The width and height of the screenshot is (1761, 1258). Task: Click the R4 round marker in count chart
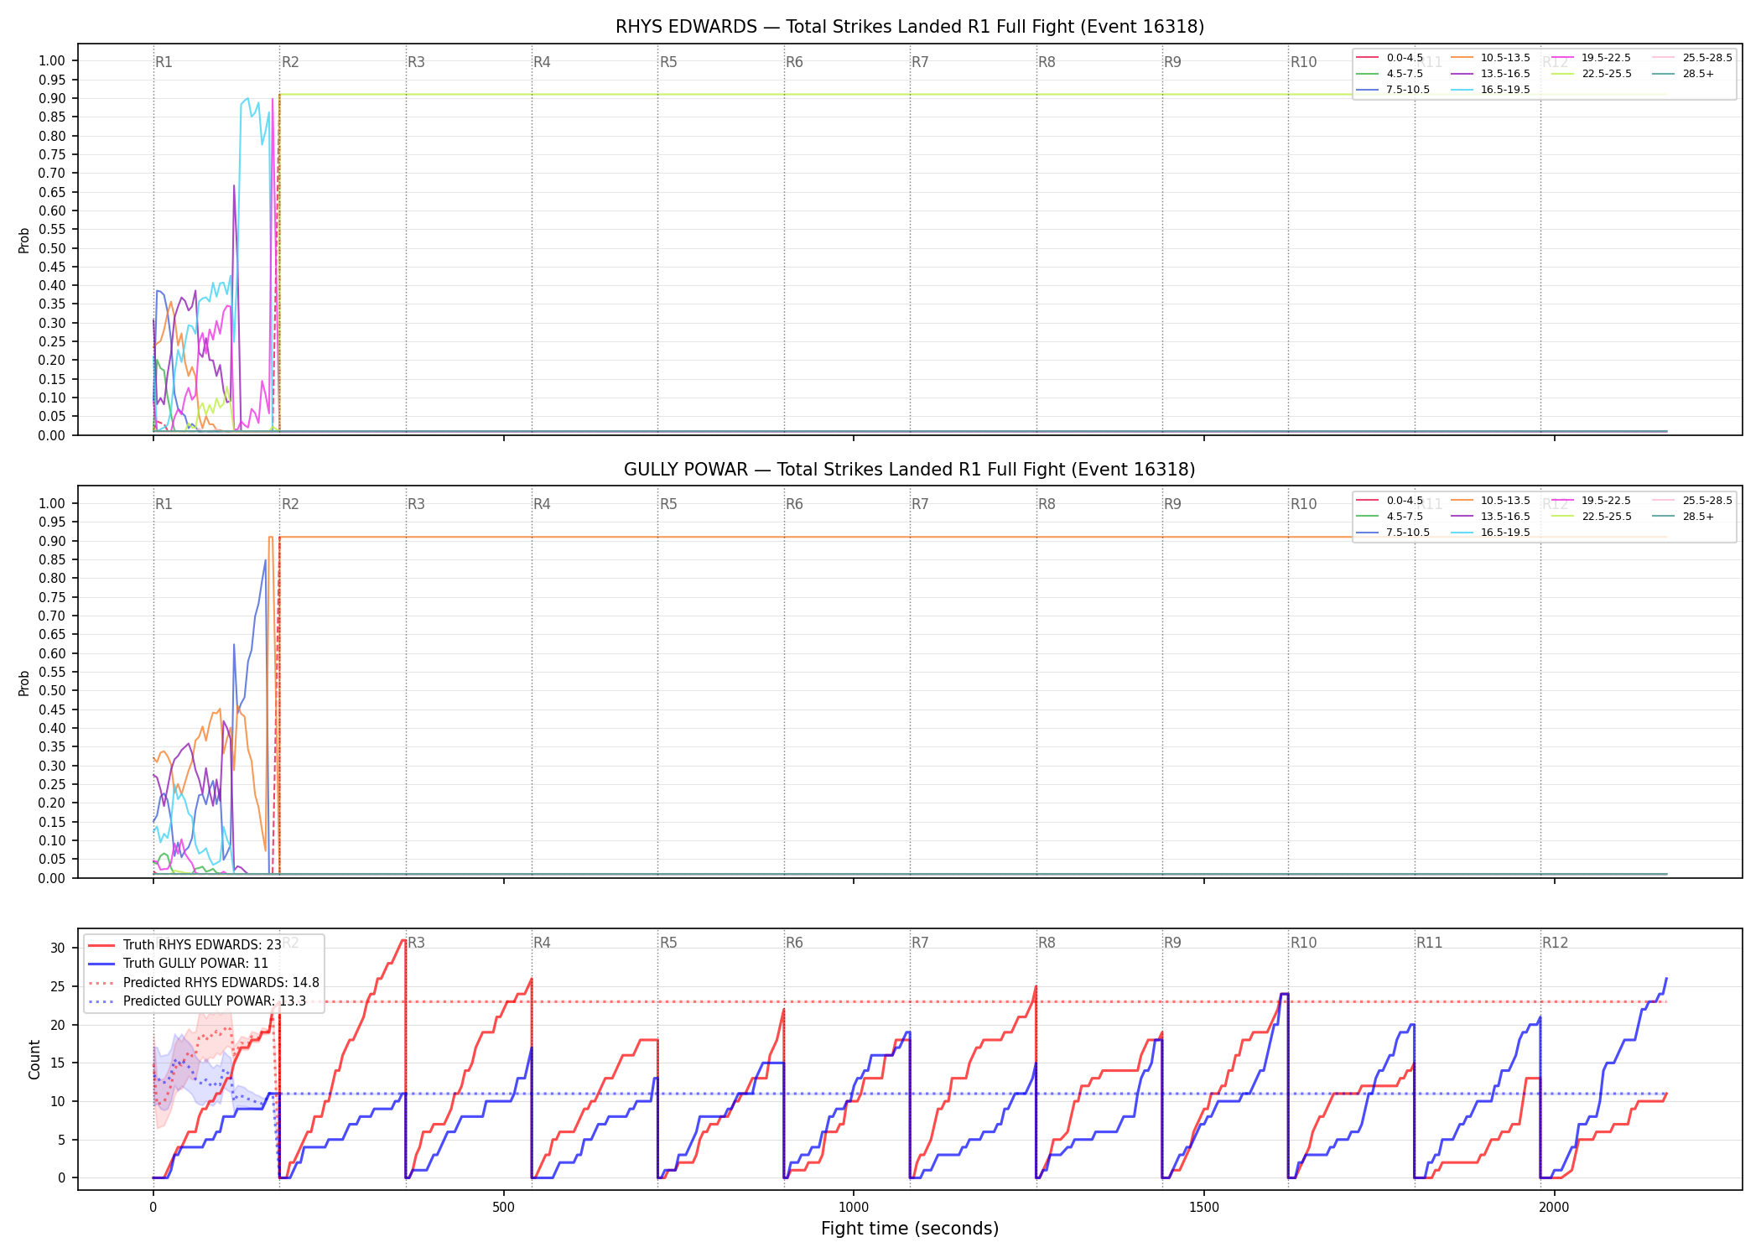[x=542, y=943]
